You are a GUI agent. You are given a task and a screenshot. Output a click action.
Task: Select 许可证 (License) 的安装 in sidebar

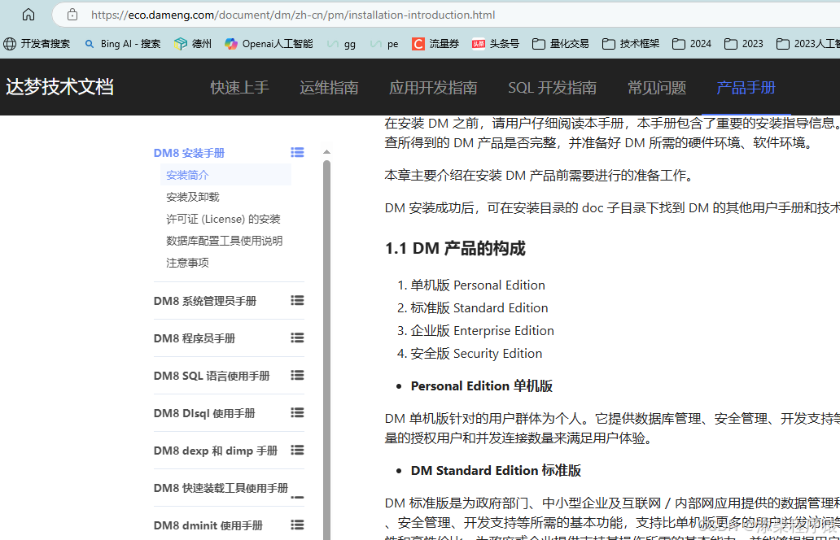tap(223, 219)
